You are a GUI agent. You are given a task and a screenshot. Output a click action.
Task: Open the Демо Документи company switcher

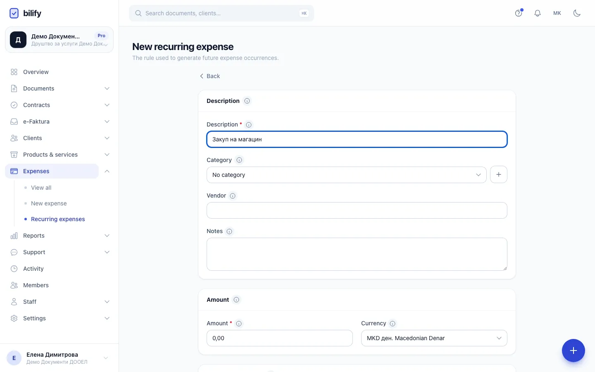click(59, 40)
